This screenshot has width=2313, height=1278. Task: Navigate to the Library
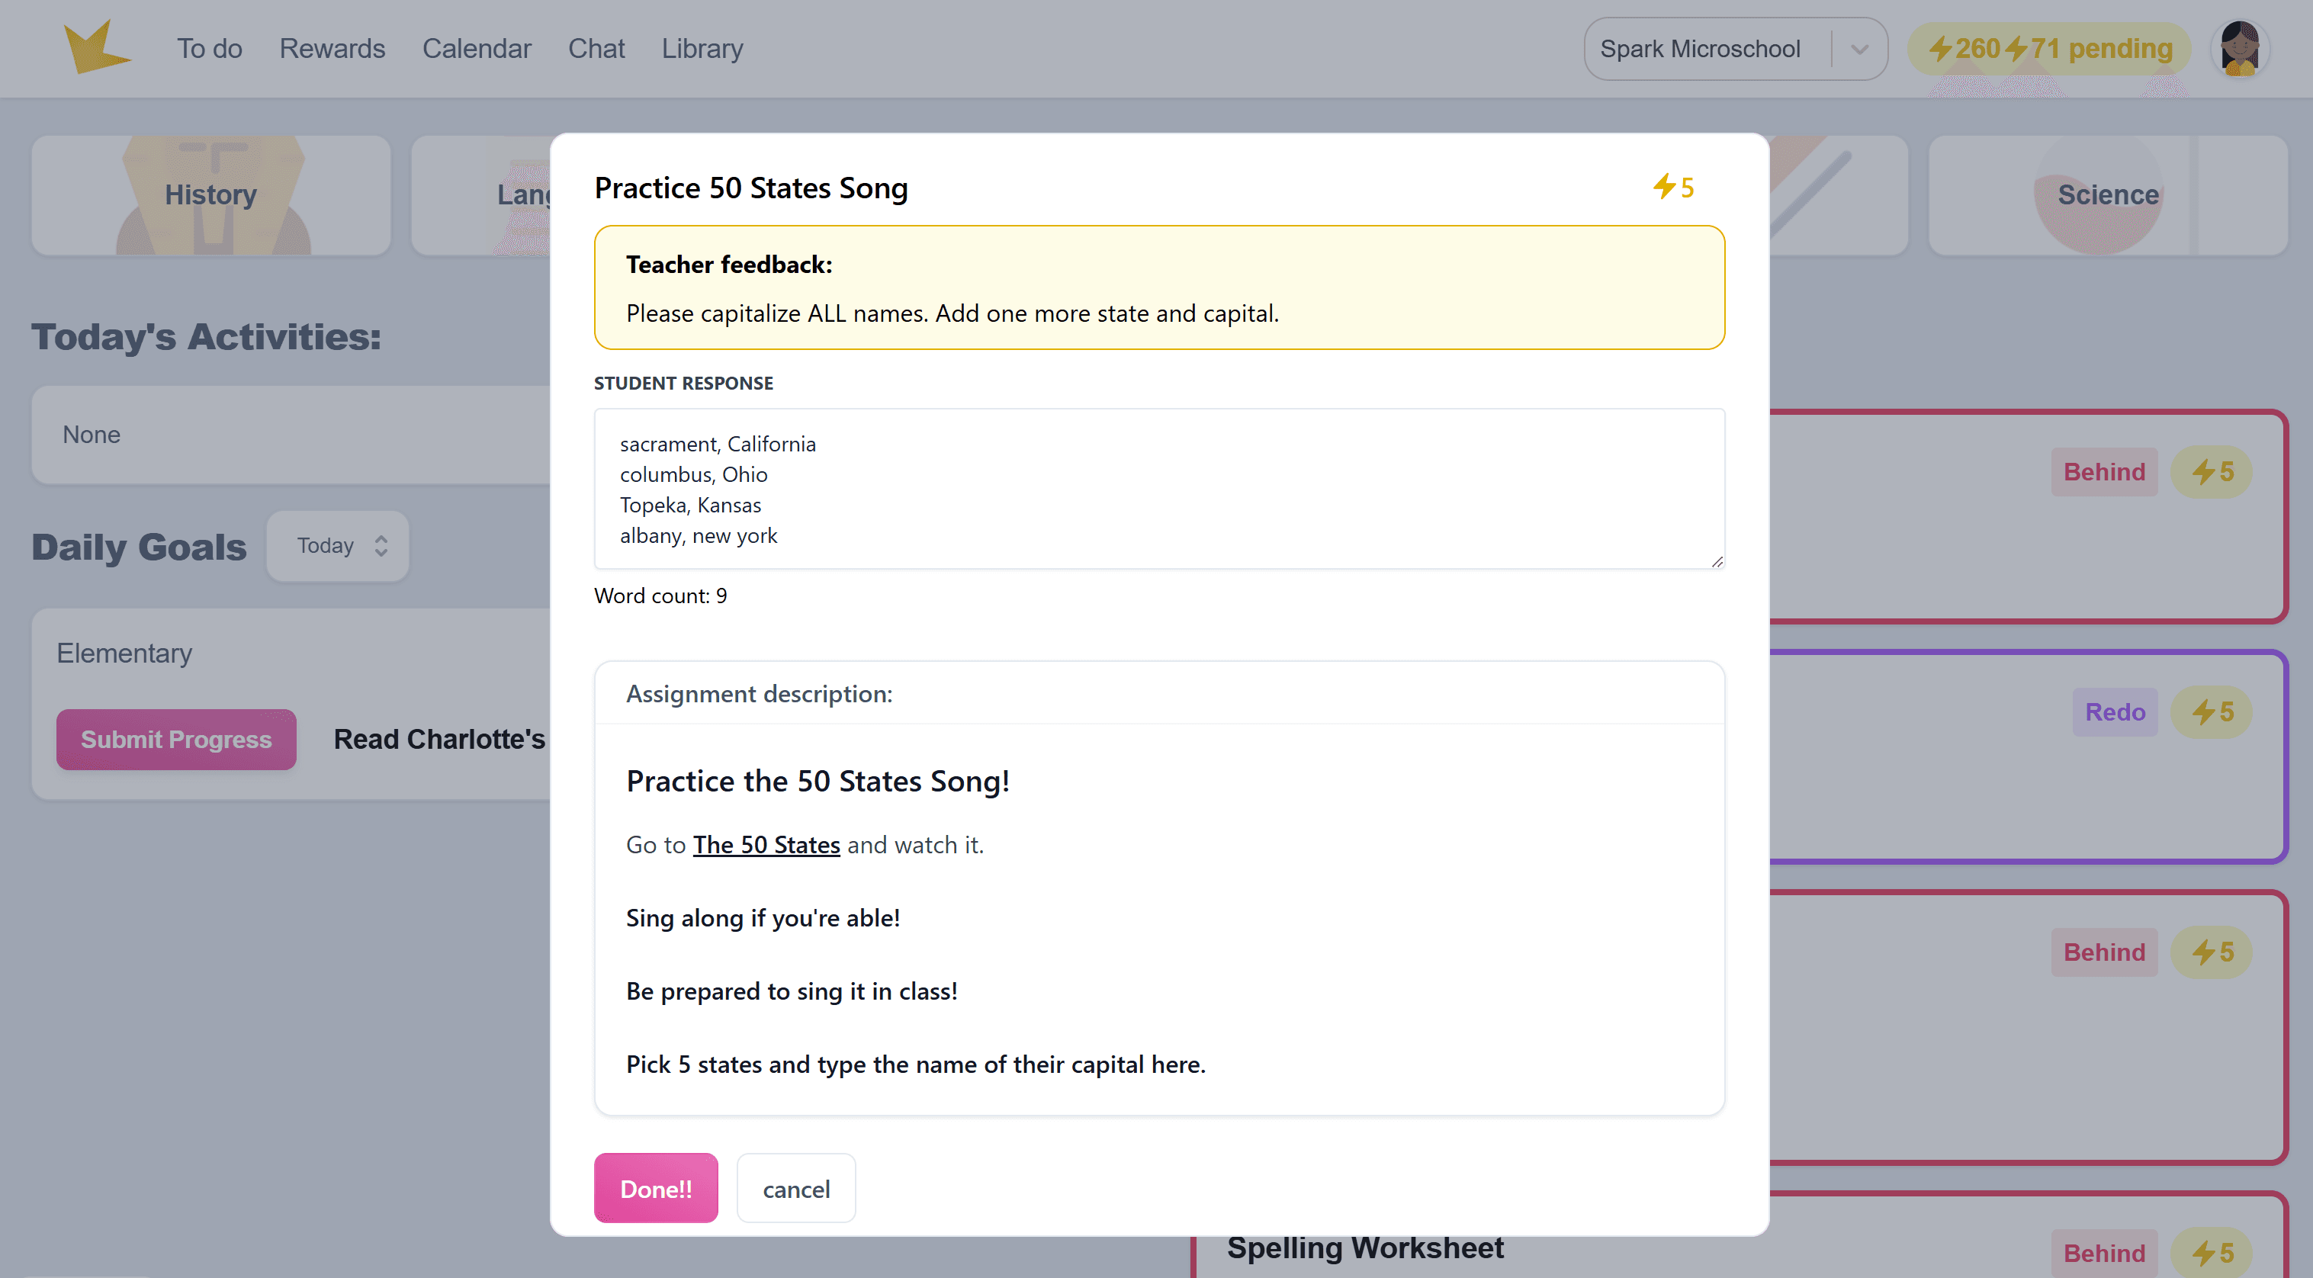pos(702,49)
